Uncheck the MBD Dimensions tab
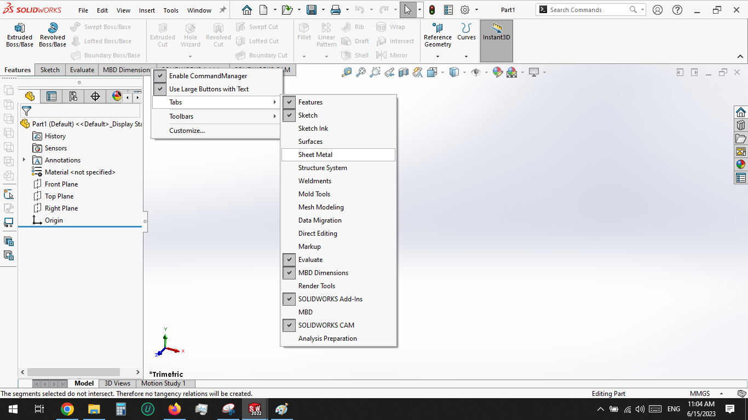 [289, 272]
